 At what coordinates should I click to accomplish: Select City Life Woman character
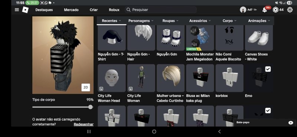(x=141, y=78)
